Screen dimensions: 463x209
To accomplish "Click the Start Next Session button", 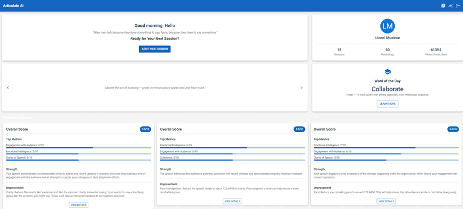I will coord(155,49).
